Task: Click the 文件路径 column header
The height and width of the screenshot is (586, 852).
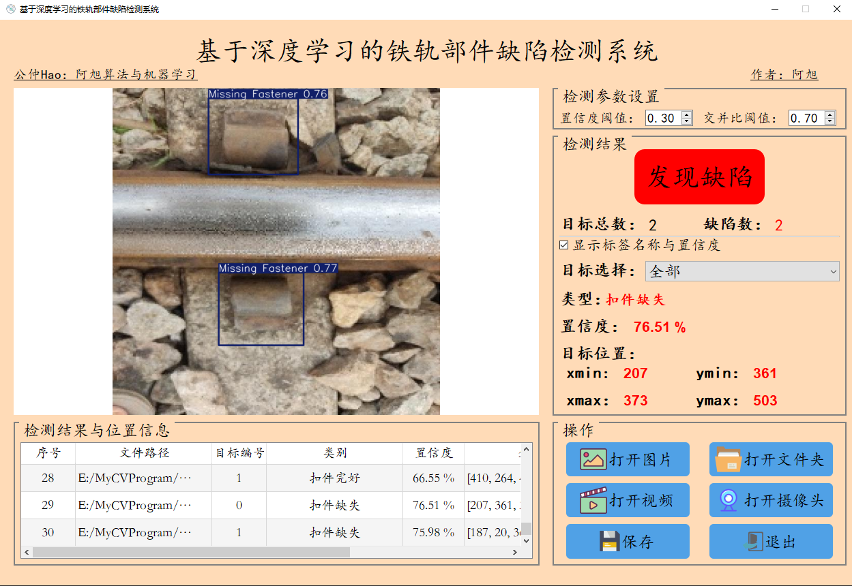Action: tap(144, 453)
